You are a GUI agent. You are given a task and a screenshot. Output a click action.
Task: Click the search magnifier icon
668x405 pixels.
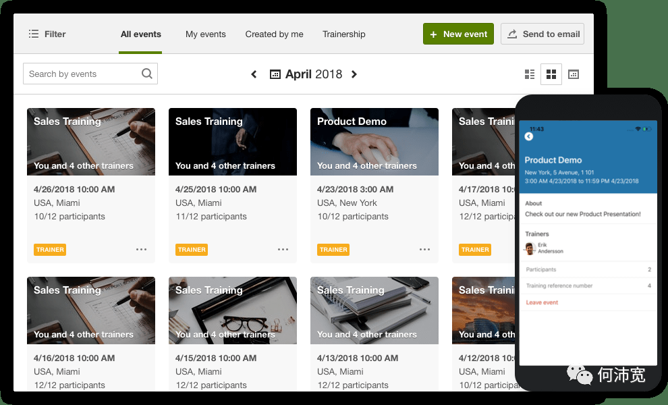pos(147,74)
